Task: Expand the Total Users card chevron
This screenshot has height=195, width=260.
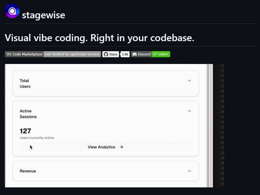Action: coord(189,81)
